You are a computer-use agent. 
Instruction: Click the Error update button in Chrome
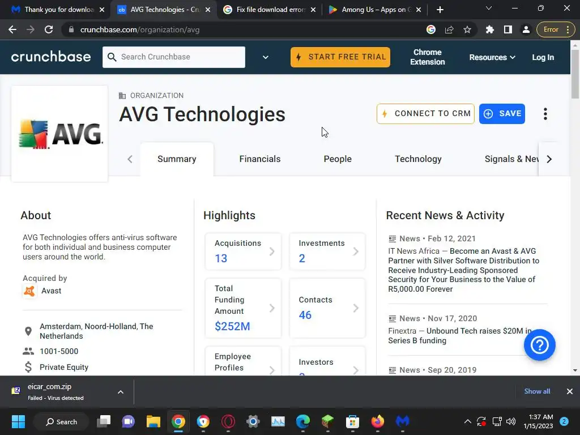click(x=556, y=29)
